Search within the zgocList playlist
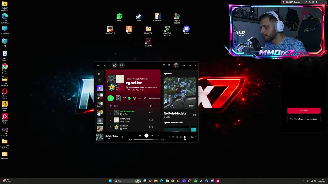 [145, 98]
